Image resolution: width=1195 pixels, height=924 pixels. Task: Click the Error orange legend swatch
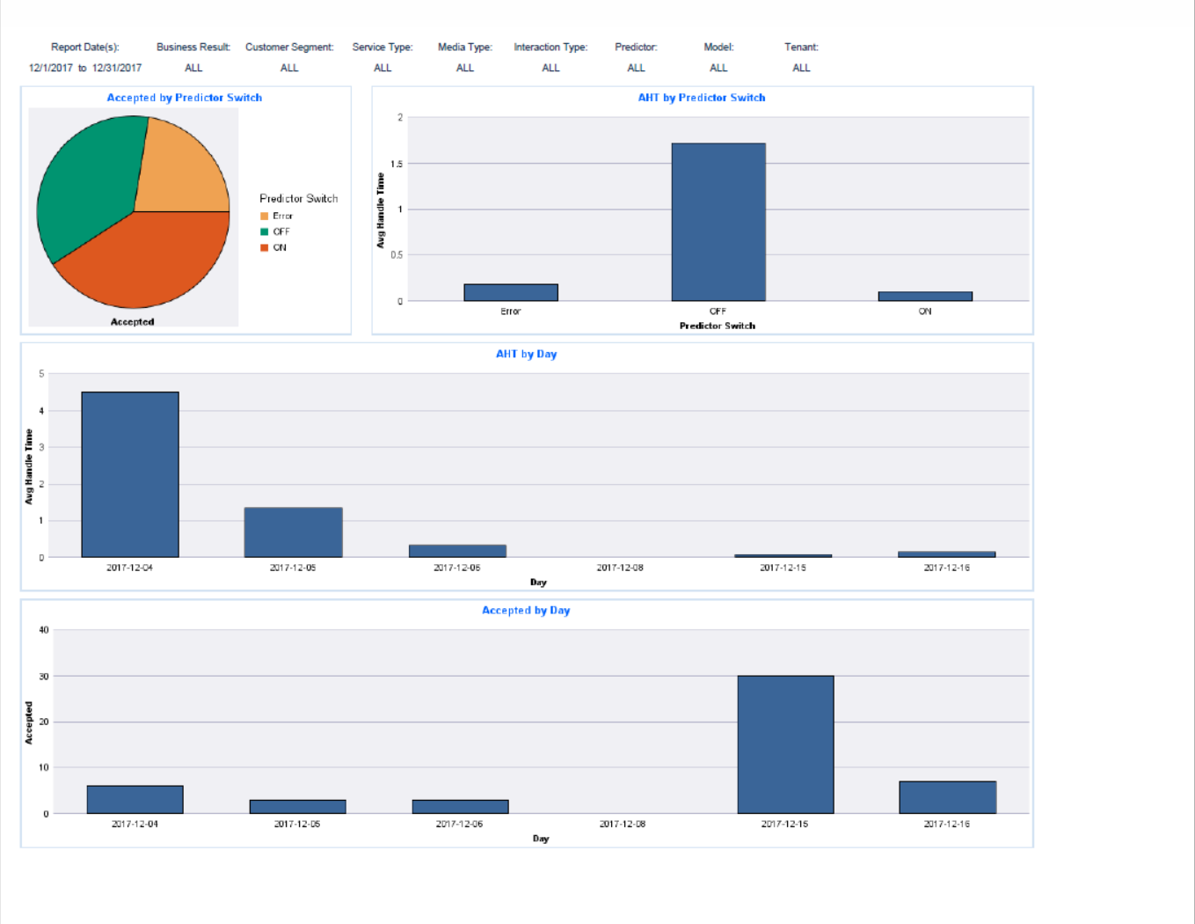[x=264, y=216]
